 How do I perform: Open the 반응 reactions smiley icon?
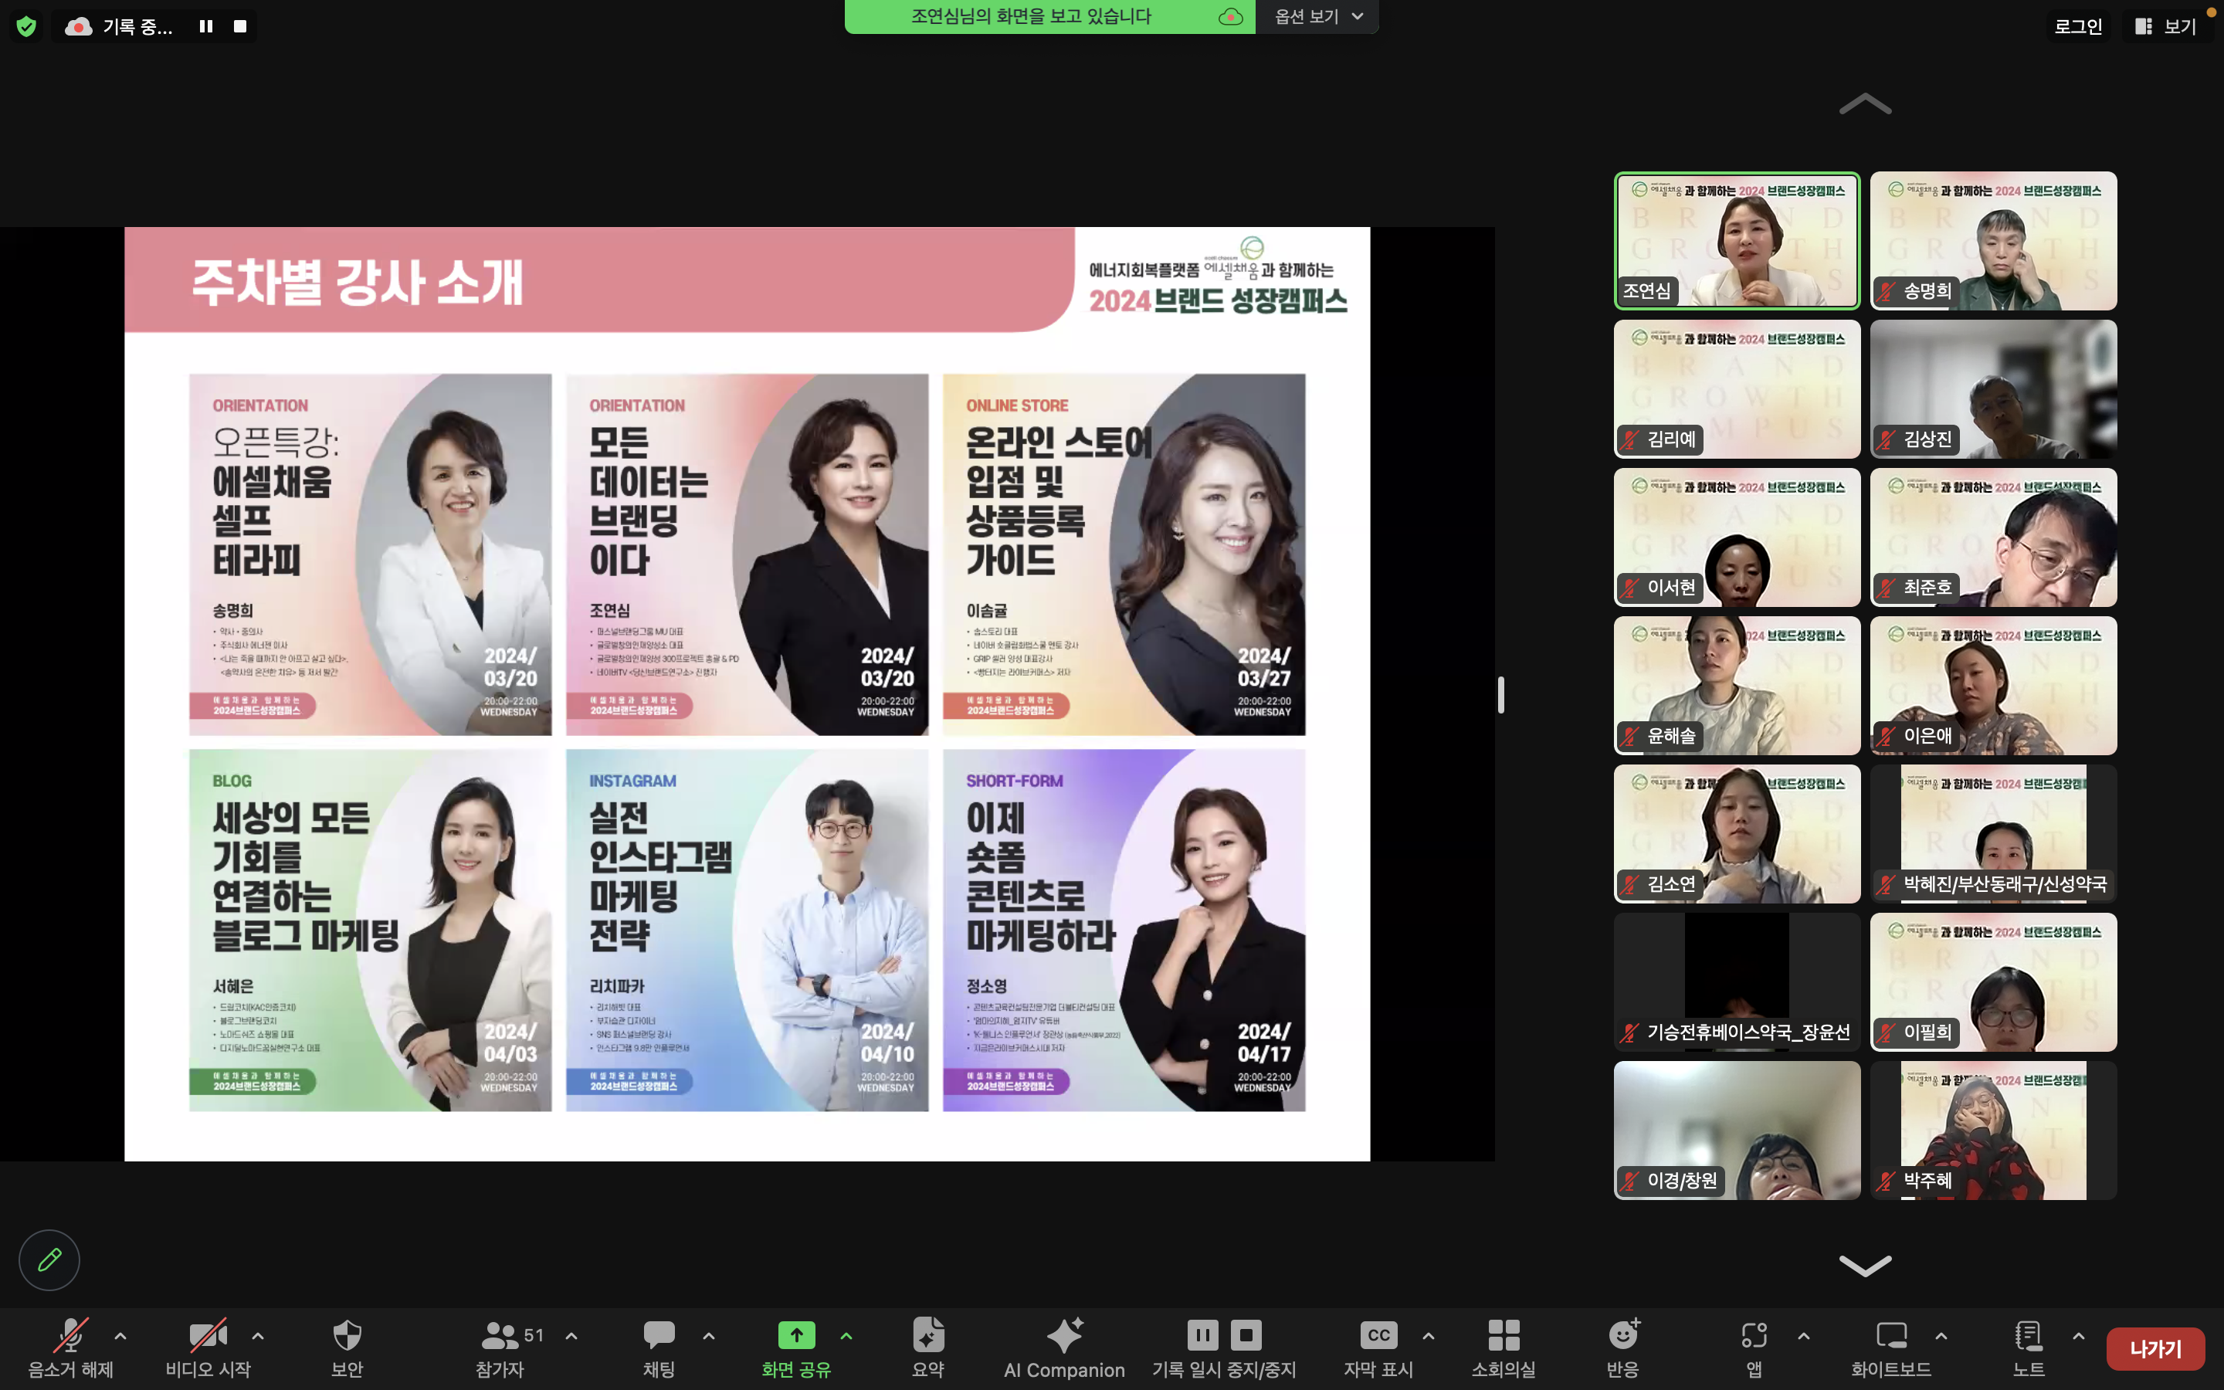[1623, 1335]
